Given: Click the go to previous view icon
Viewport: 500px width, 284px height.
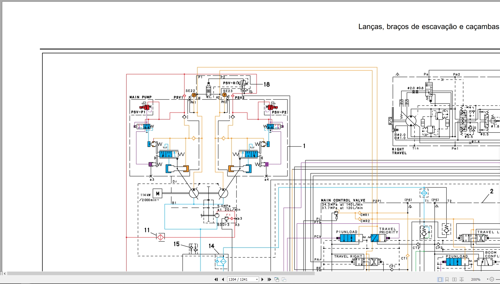Looking at the screenshot, I should (x=276, y=279).
